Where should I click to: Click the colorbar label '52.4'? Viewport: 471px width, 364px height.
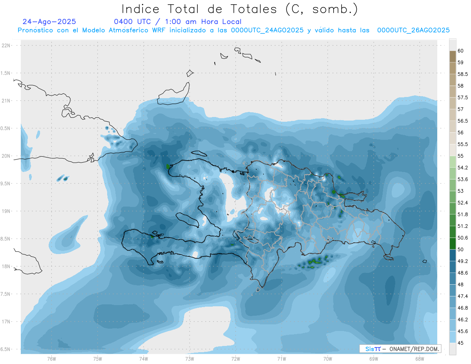pyautogui.click(x=463, y=203)
